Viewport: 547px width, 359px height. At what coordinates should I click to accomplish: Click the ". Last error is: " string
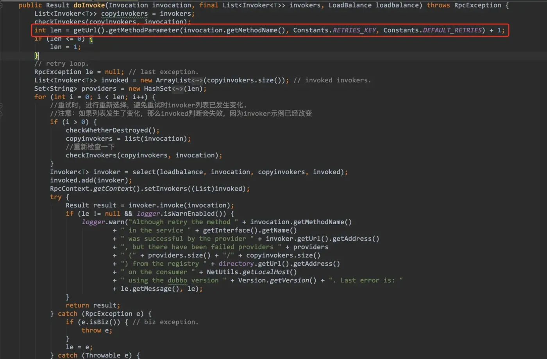pyautogui.click(x=366, y=280)
